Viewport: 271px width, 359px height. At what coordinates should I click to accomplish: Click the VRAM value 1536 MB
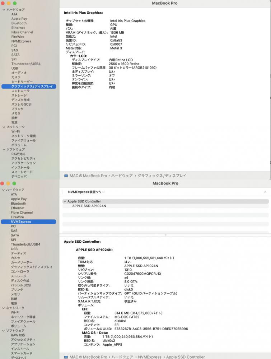[117, 33]
